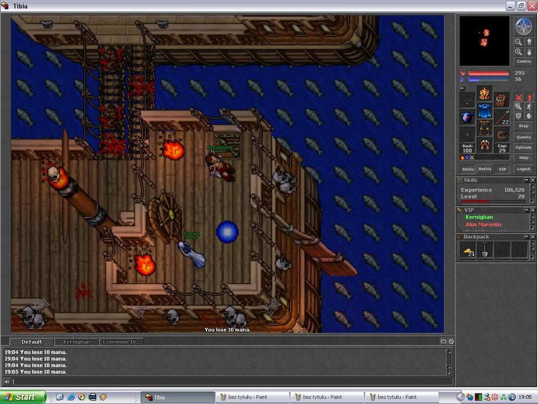This screenshot has width=538, height=404.
Task: Click the Logout button
Action: 524,169
